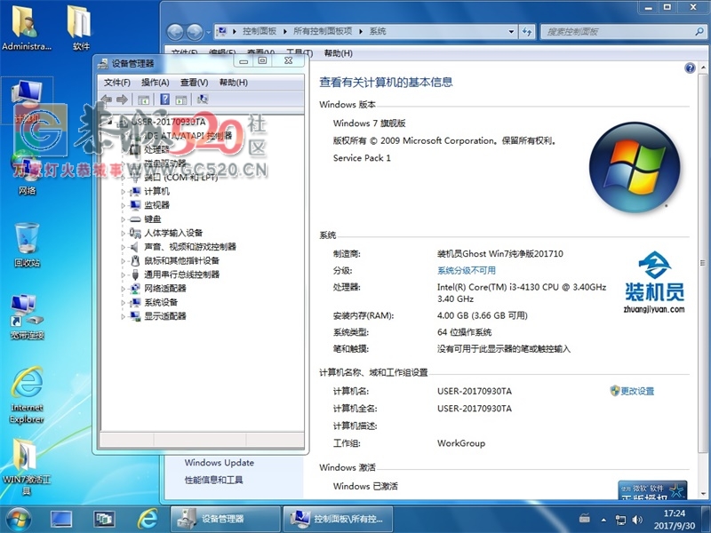711x533 pixels.
Task: Click 控制面板 in the address breadcrumb
Action: point(259,31)
